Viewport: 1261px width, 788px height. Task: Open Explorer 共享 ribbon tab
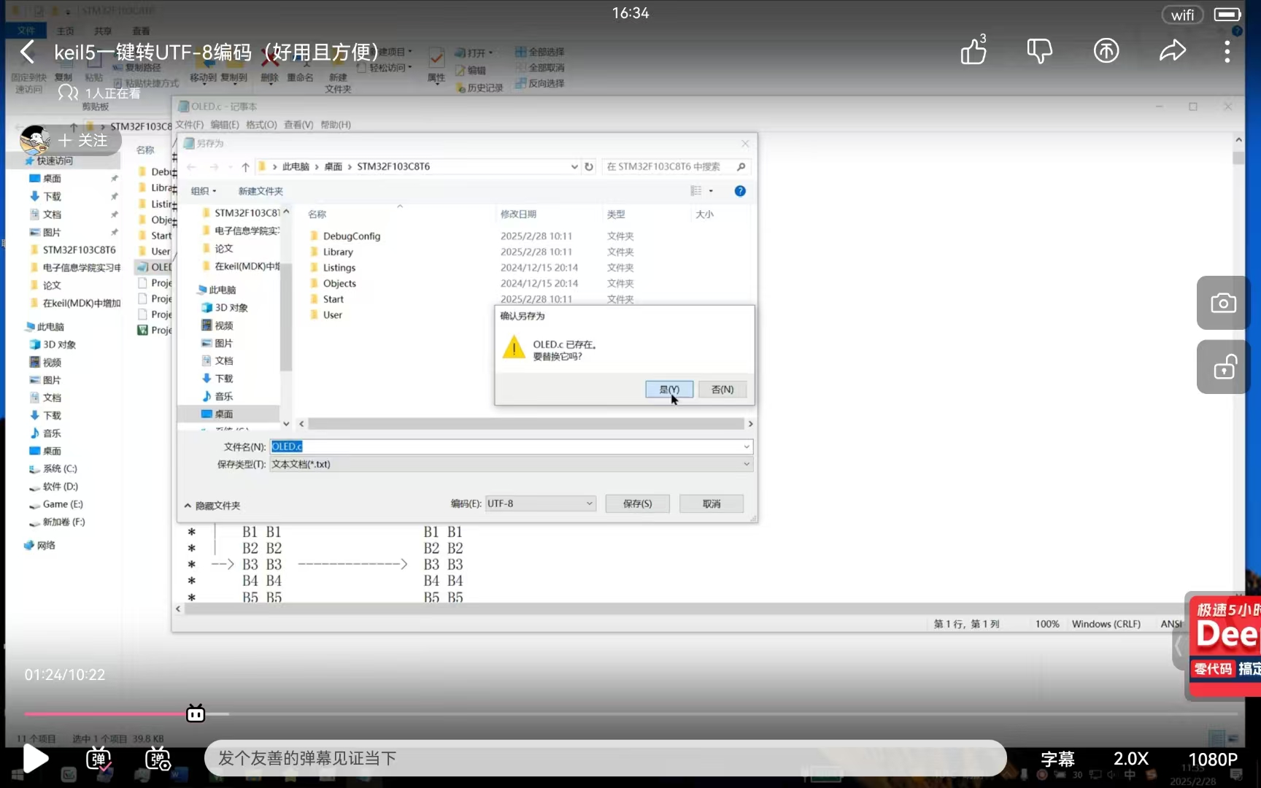click(103, 31)
